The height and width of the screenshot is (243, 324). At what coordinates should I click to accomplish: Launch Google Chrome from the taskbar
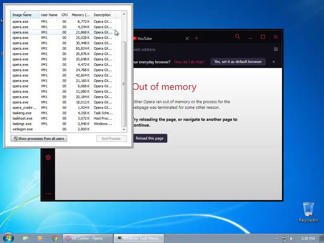[x=55, y=238]
